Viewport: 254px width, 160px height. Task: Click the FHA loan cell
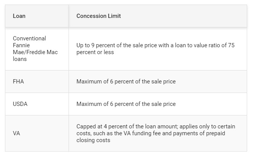click(37, 82)
